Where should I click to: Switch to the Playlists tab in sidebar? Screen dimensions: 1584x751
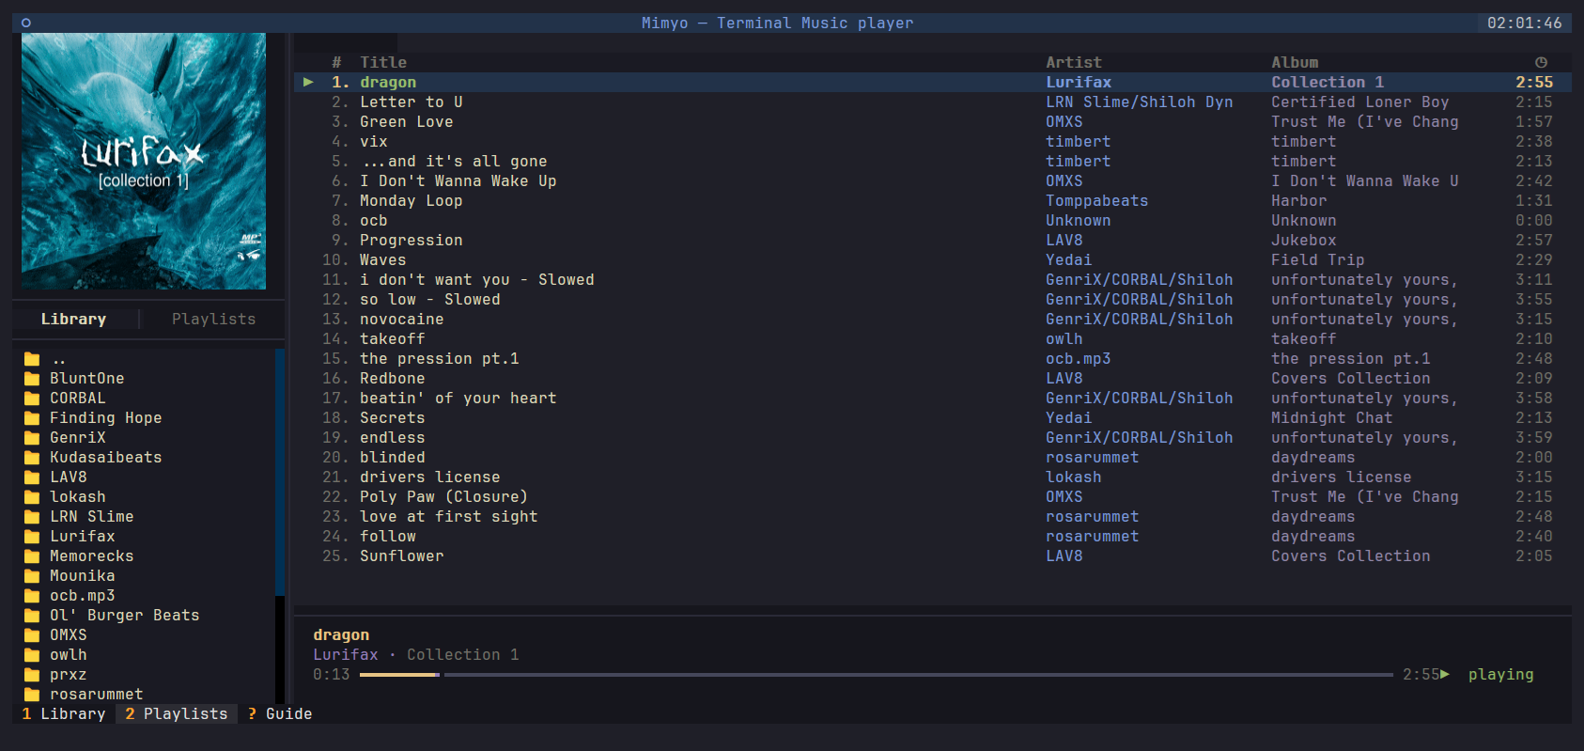click(x=213, y=319)
